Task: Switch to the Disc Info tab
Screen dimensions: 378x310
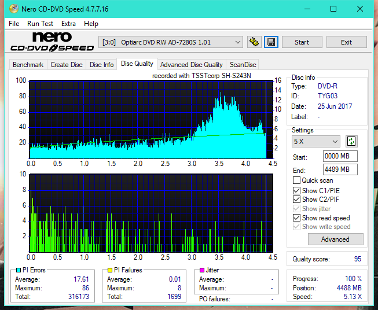Action: coord(101,65)
